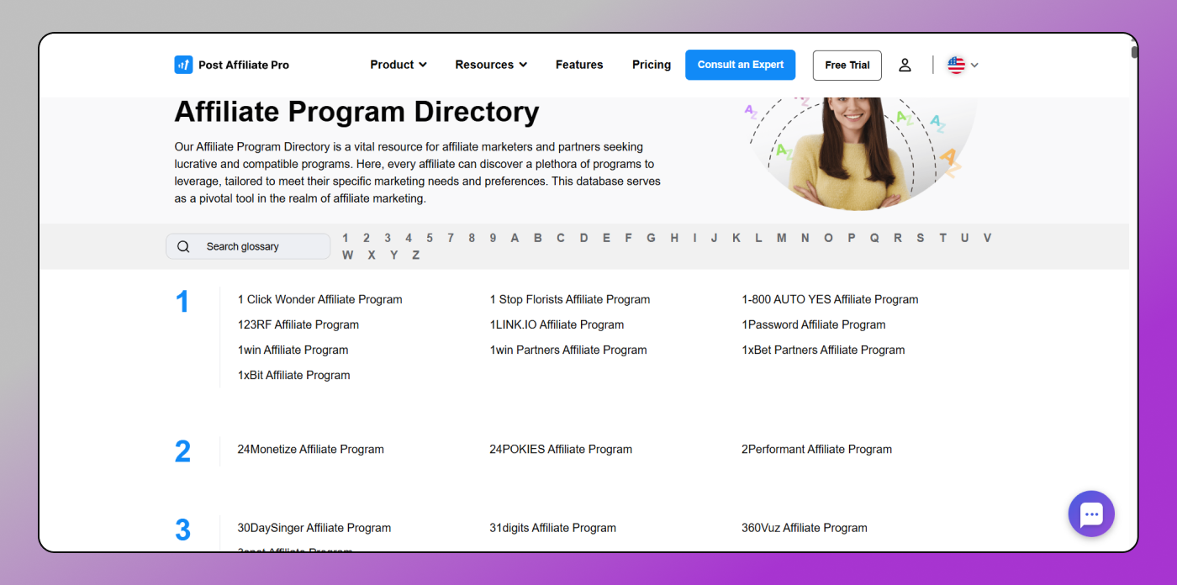The height and width of the screenshot is (585, 1177).
Task: Click the Post Affiliate Pro logo
Action: coord(231,65)
